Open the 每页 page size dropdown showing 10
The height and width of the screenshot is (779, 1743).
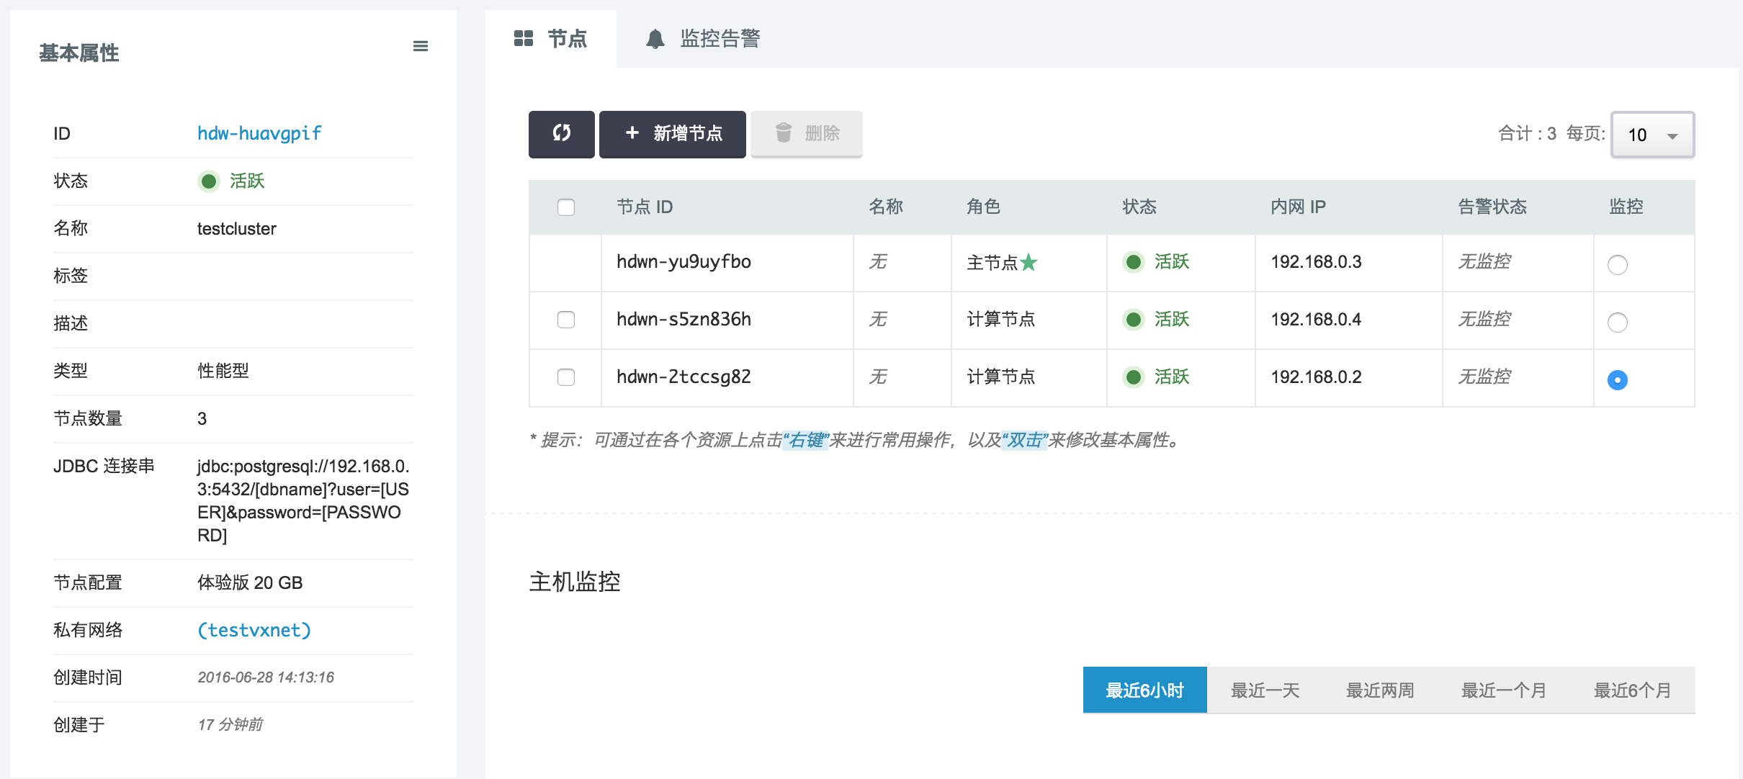coord(1652,135)
